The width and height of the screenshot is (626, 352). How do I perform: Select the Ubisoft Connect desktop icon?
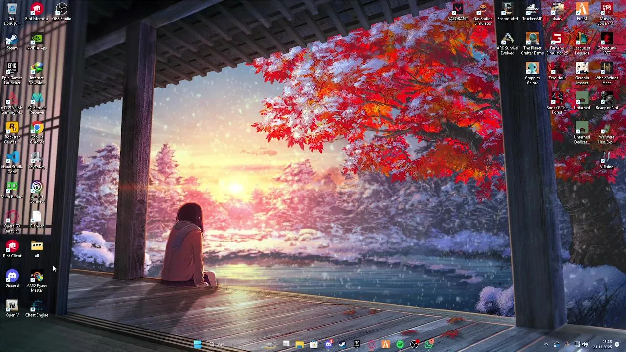(37, 192)
